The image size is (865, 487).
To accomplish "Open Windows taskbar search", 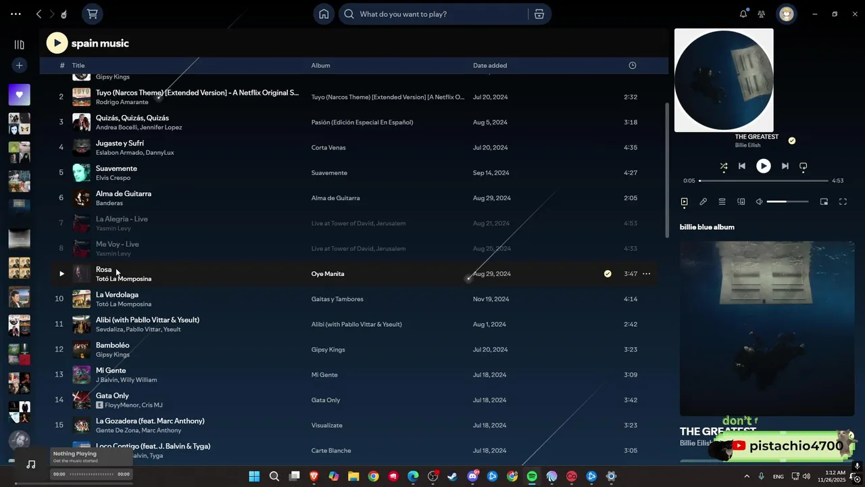I will [x=274, y=476].
